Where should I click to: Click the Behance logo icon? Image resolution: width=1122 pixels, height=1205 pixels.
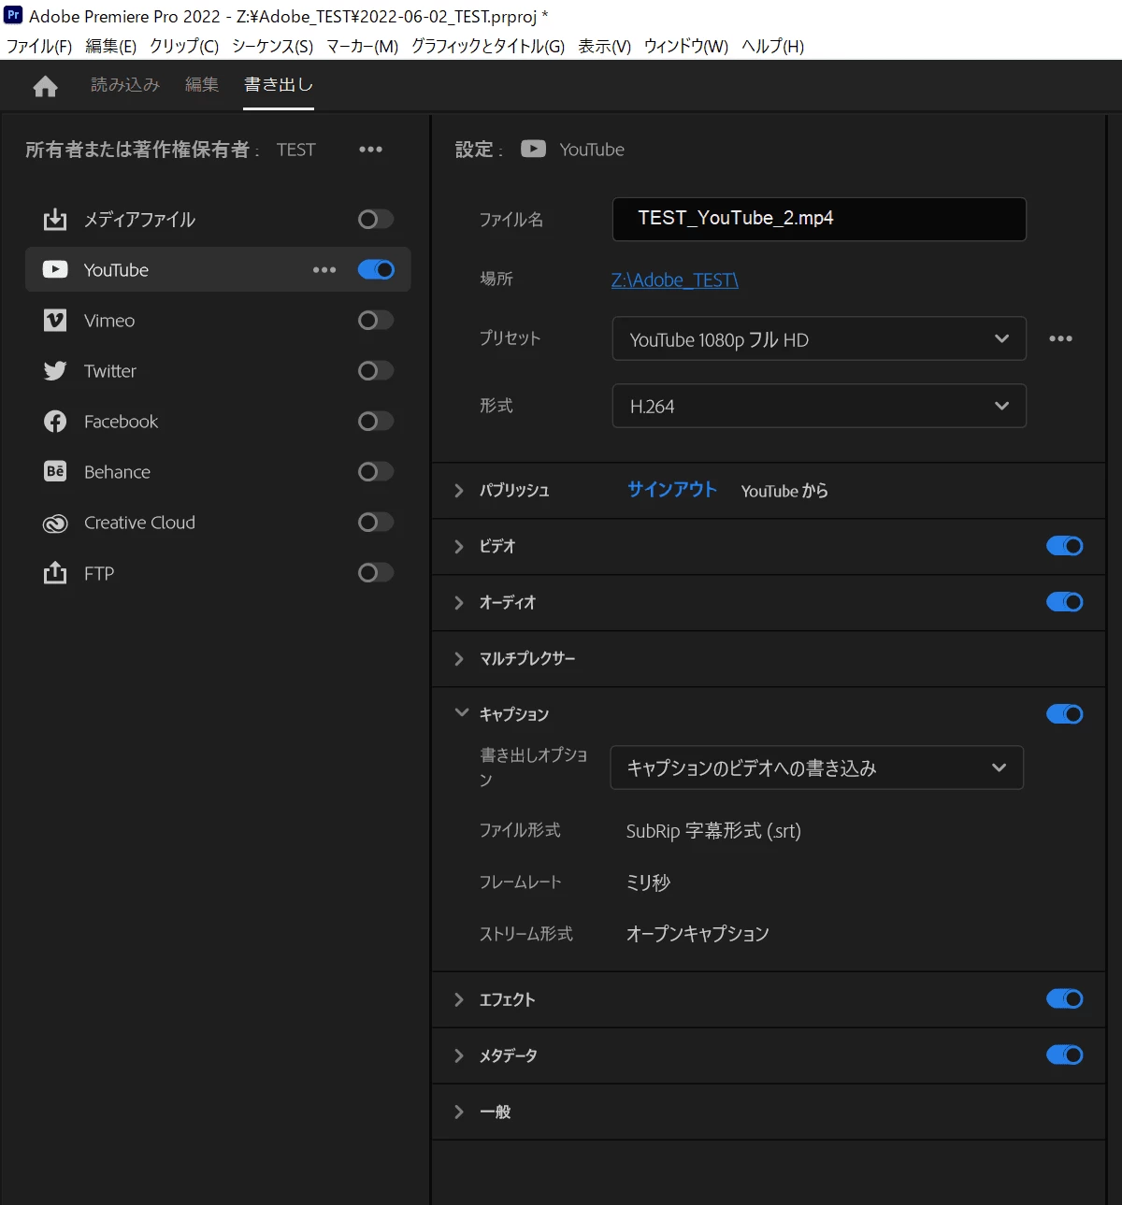click(55, 471)
